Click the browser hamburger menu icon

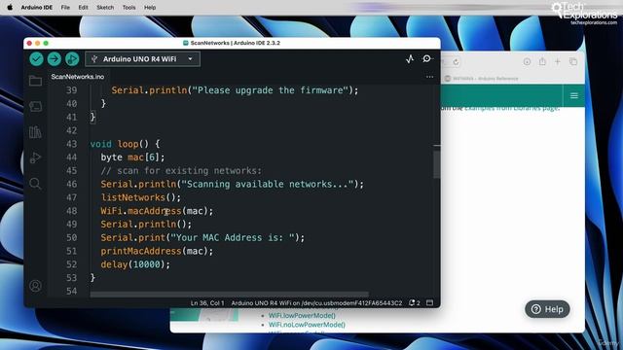(x=574, y=95)
